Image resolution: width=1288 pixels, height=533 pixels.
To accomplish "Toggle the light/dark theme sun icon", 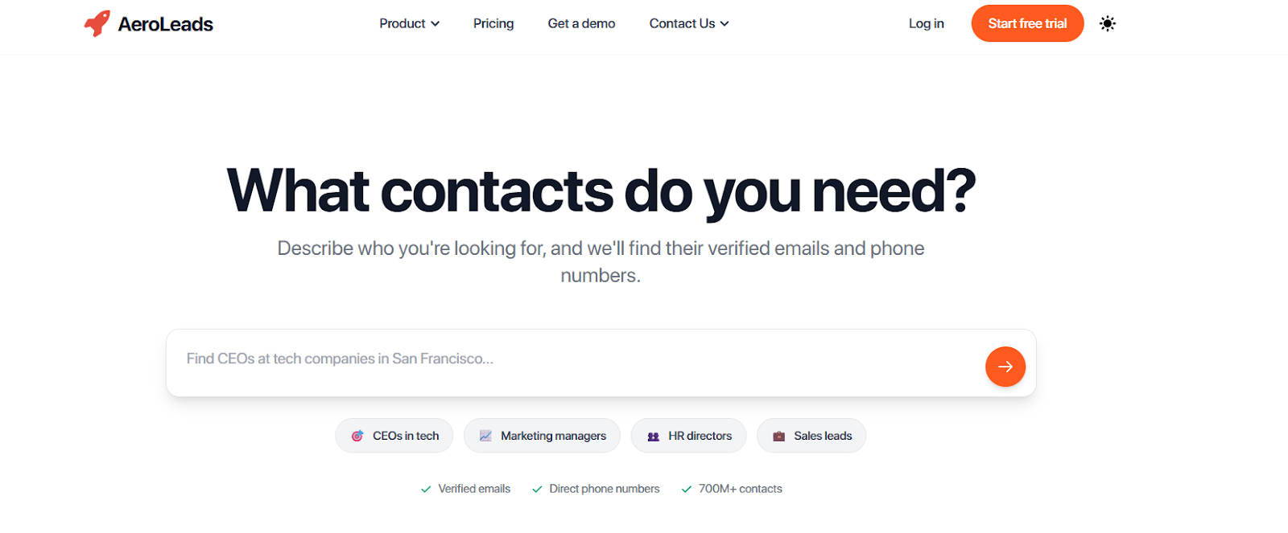I will (x=1108, y=23).
